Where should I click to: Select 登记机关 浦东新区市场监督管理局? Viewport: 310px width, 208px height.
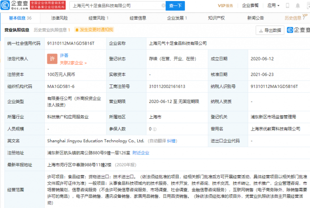(x=273, y=117)
